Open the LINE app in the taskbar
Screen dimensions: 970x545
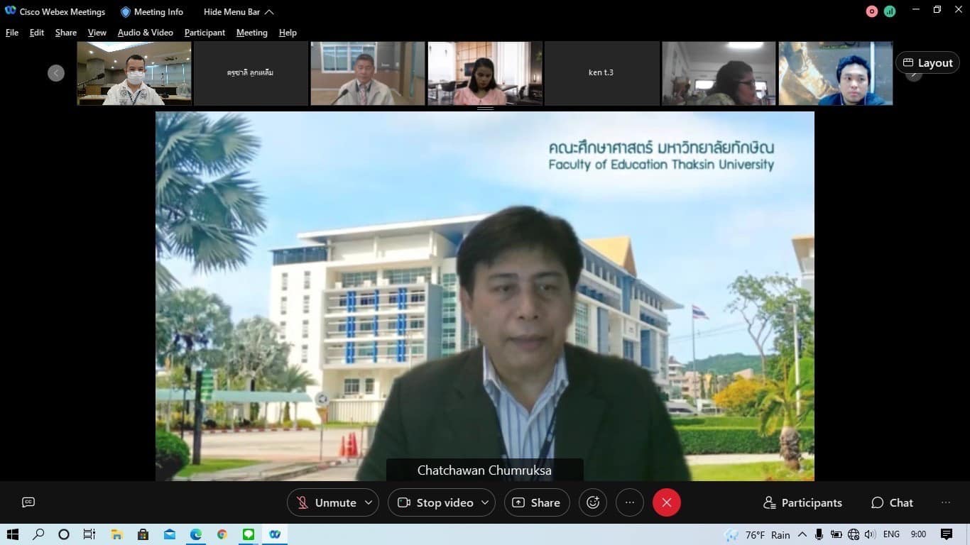pos(248,534)
